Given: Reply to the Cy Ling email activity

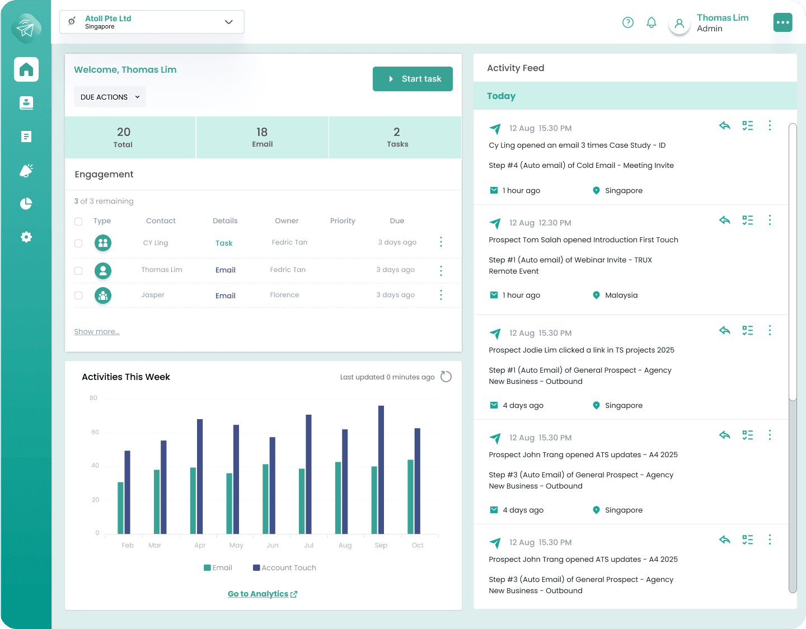Looking at the screenshot, I should (725, 125).
